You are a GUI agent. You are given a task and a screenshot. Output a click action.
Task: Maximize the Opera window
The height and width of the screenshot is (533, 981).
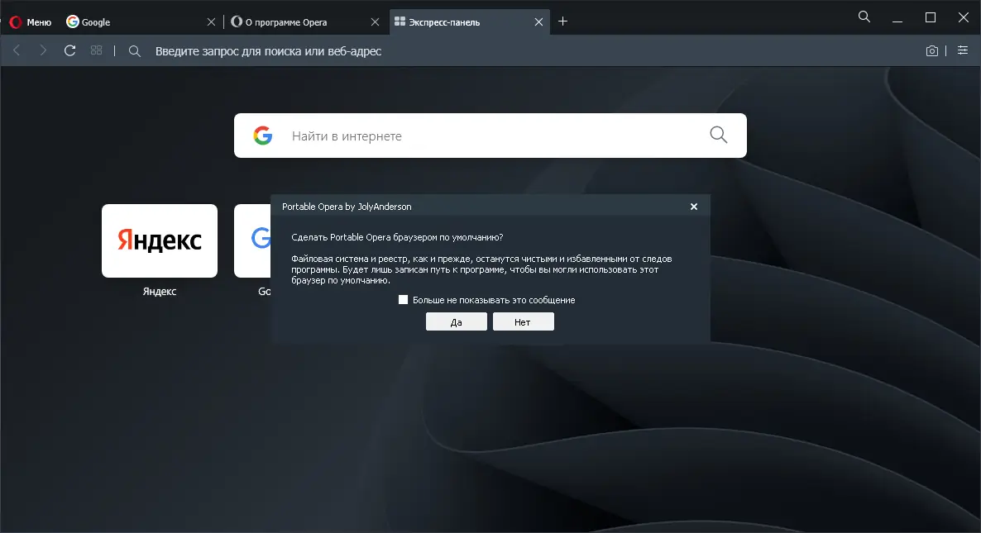coord(931,17)
